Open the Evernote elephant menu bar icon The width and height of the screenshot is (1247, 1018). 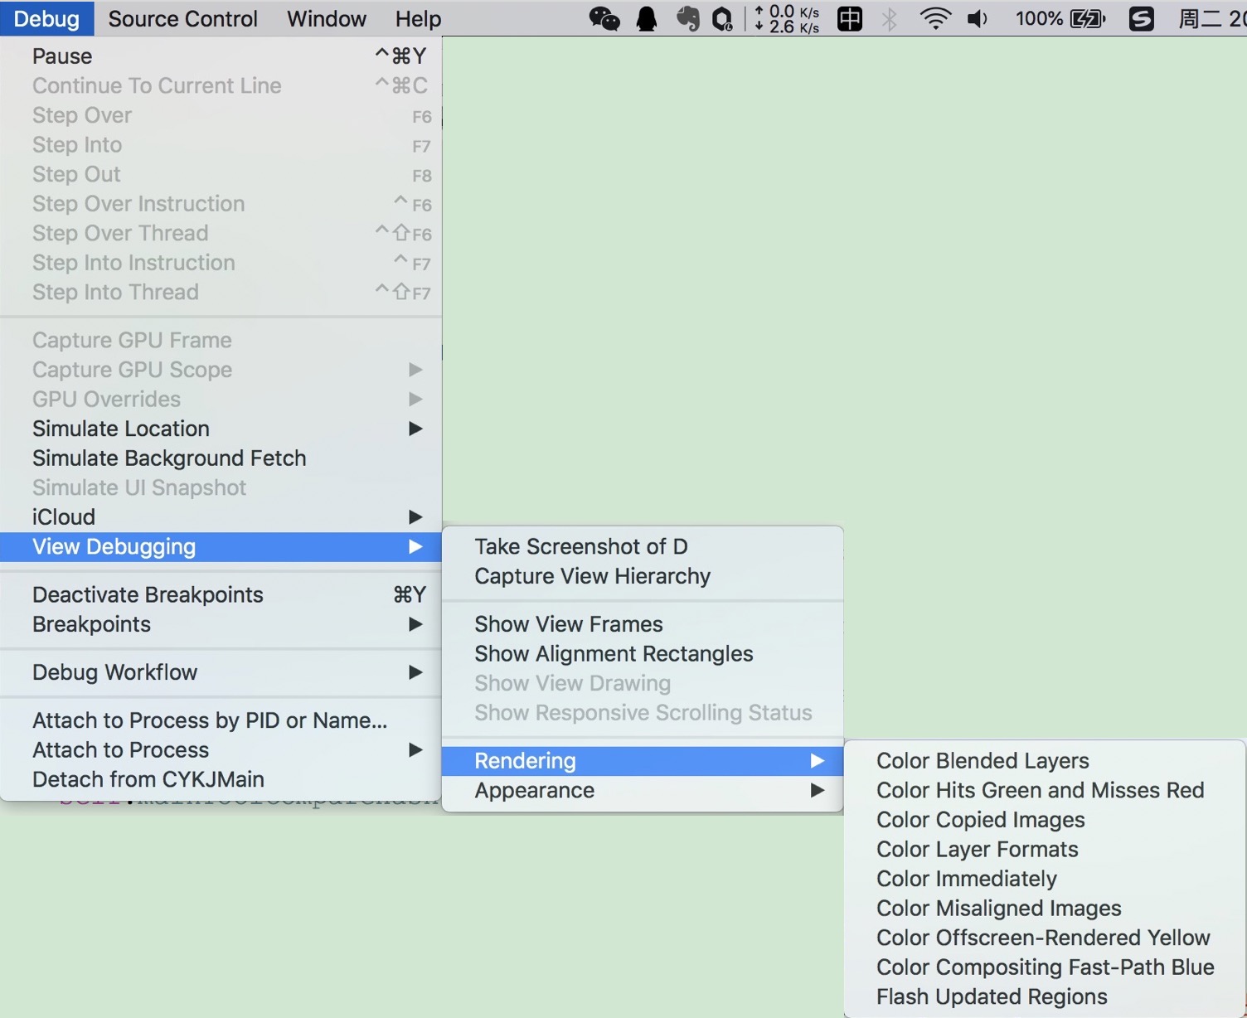687,18
